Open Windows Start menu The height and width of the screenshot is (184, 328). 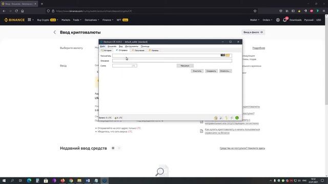pyautogui.click(x=4, y=180)
